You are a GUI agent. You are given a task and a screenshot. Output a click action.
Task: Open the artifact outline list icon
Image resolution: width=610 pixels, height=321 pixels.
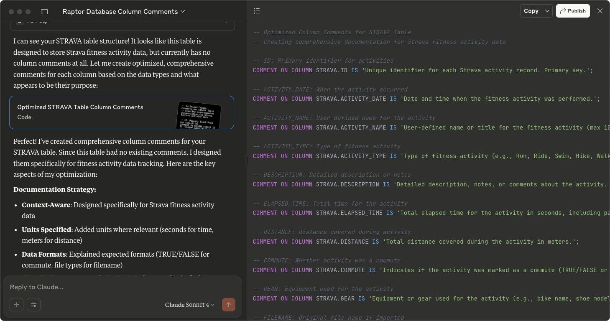tap(257, 11)
